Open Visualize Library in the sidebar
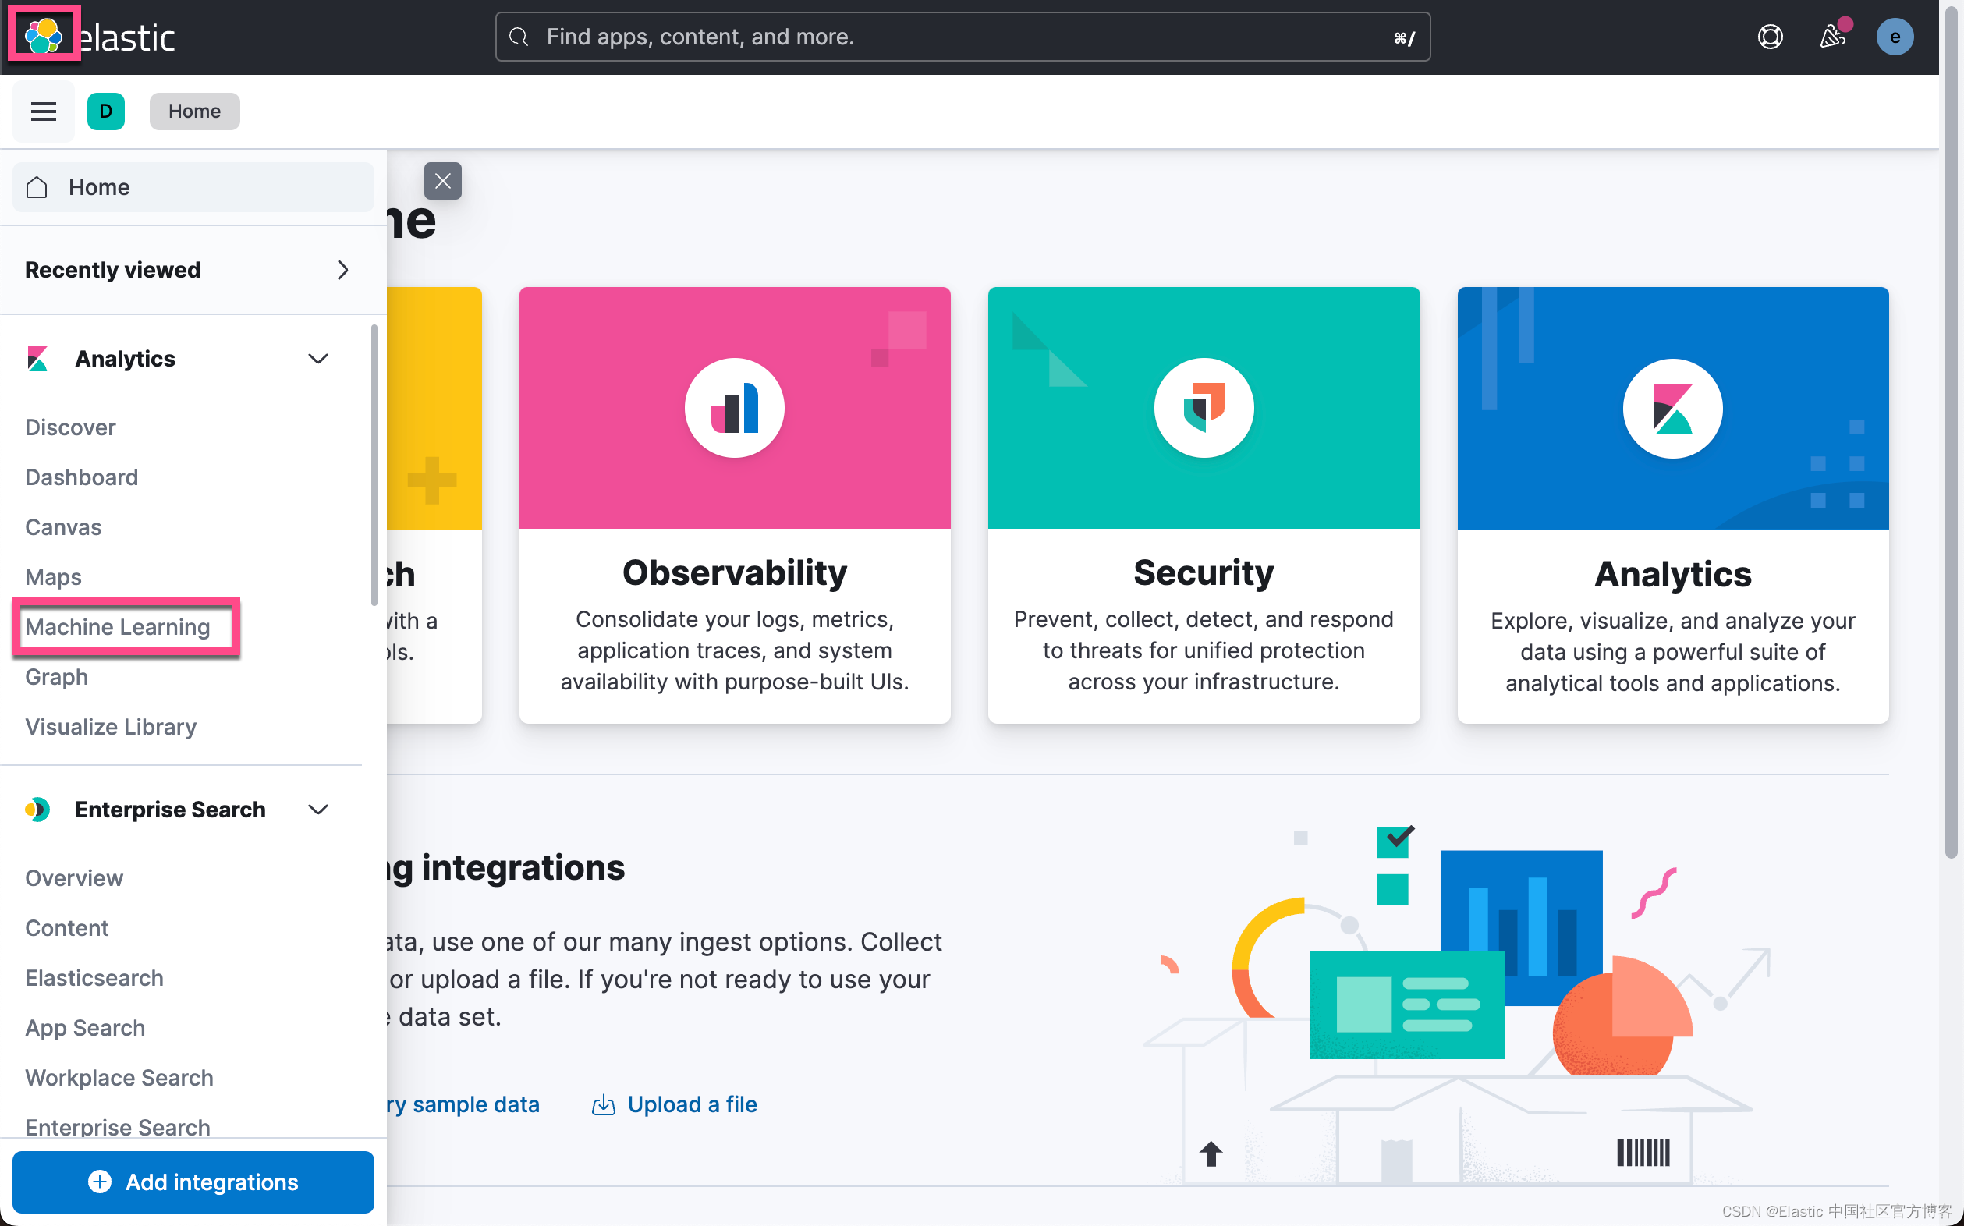The image size is (1964, 1226). 111,727
